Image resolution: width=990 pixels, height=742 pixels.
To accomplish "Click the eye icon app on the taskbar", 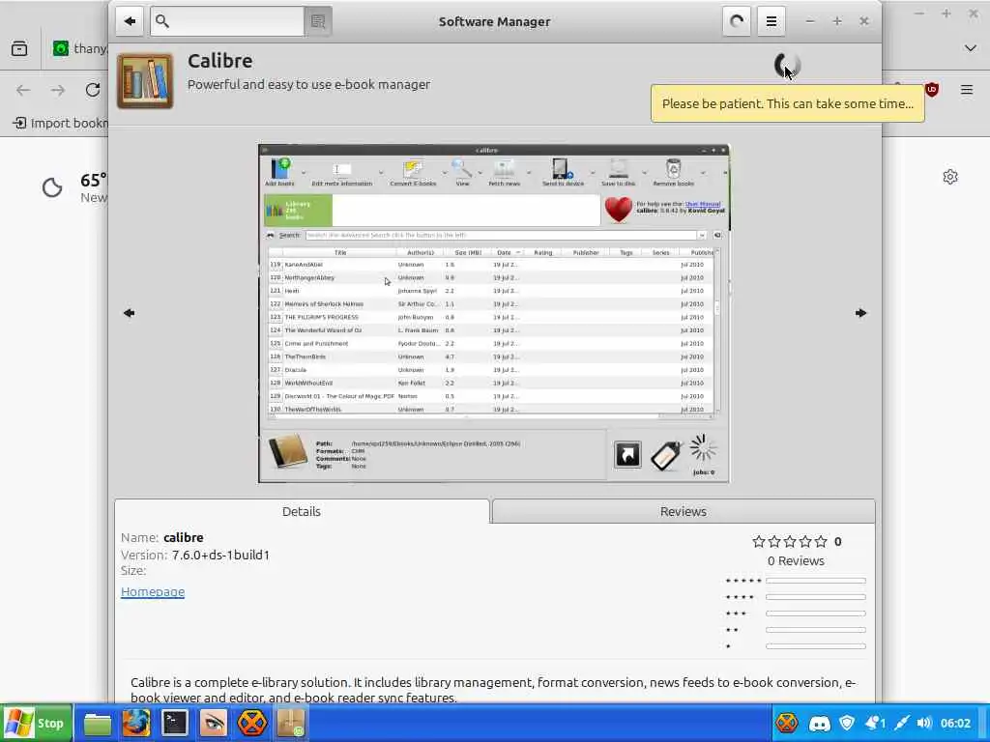I will coord(213,724).
